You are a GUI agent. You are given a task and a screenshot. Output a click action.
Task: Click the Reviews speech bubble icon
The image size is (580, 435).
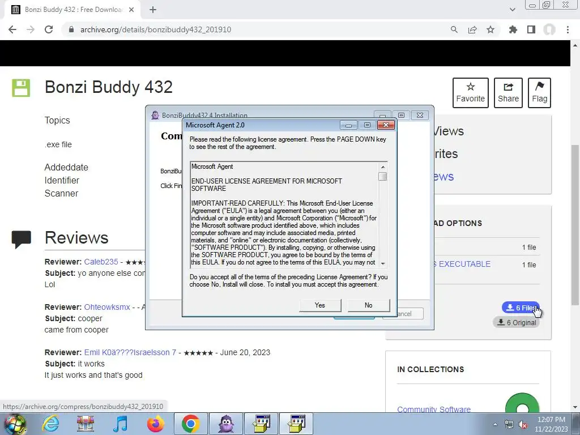point(22,240)
